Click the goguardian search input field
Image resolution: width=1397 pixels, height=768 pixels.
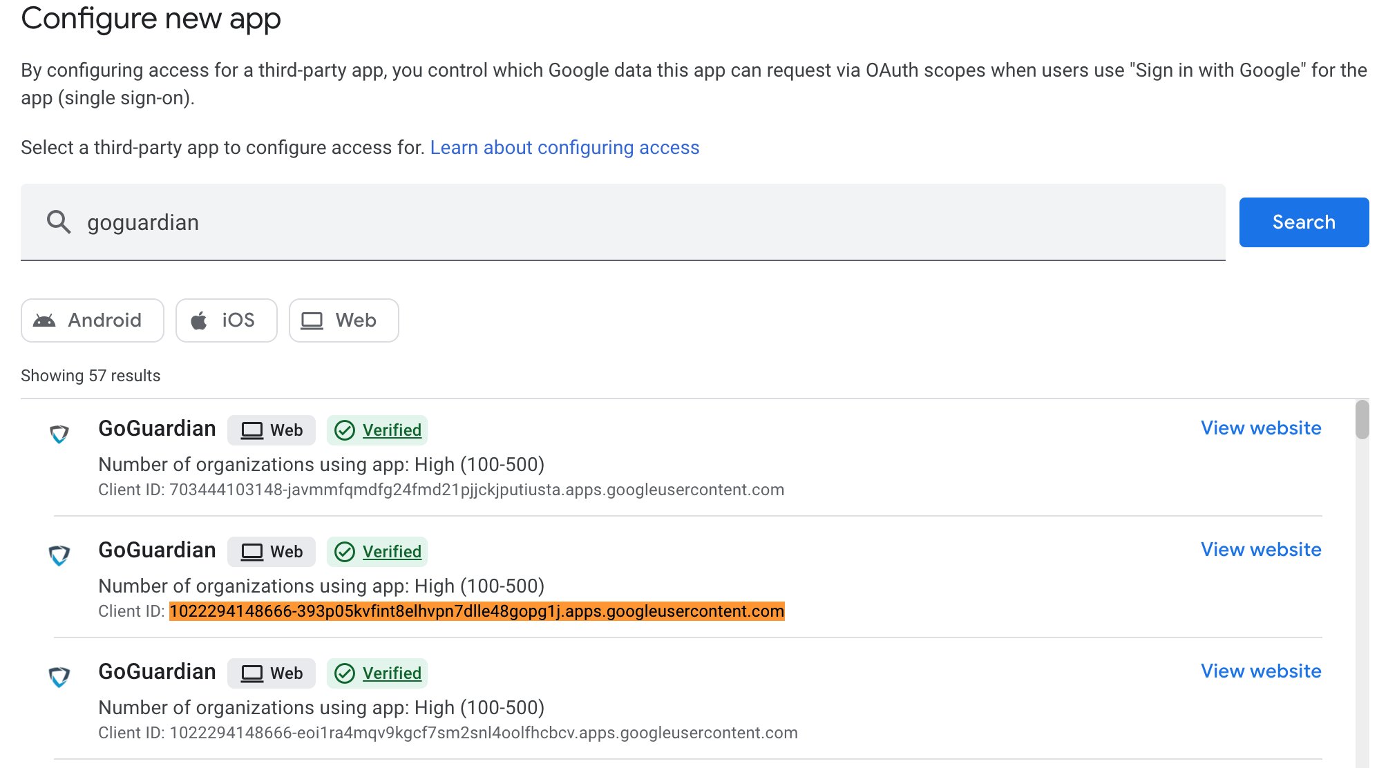[x=623, y=222]
